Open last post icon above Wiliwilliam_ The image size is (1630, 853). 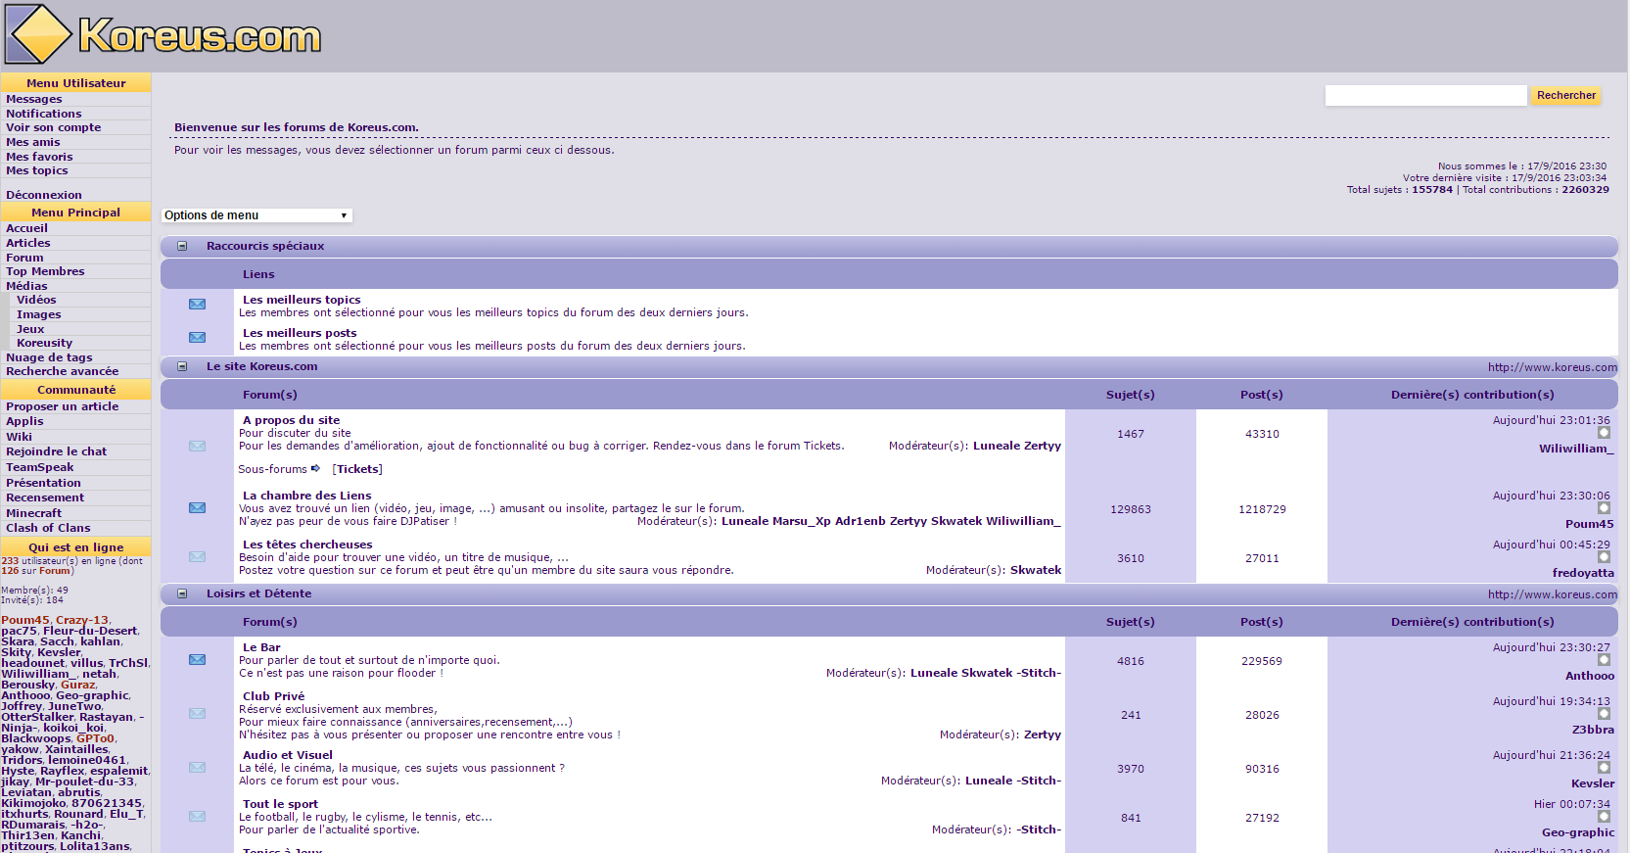(1604, 433)
